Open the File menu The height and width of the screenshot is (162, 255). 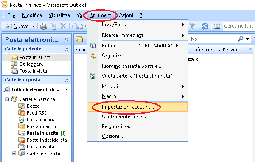pyautogui.click(x=11, y=15)
